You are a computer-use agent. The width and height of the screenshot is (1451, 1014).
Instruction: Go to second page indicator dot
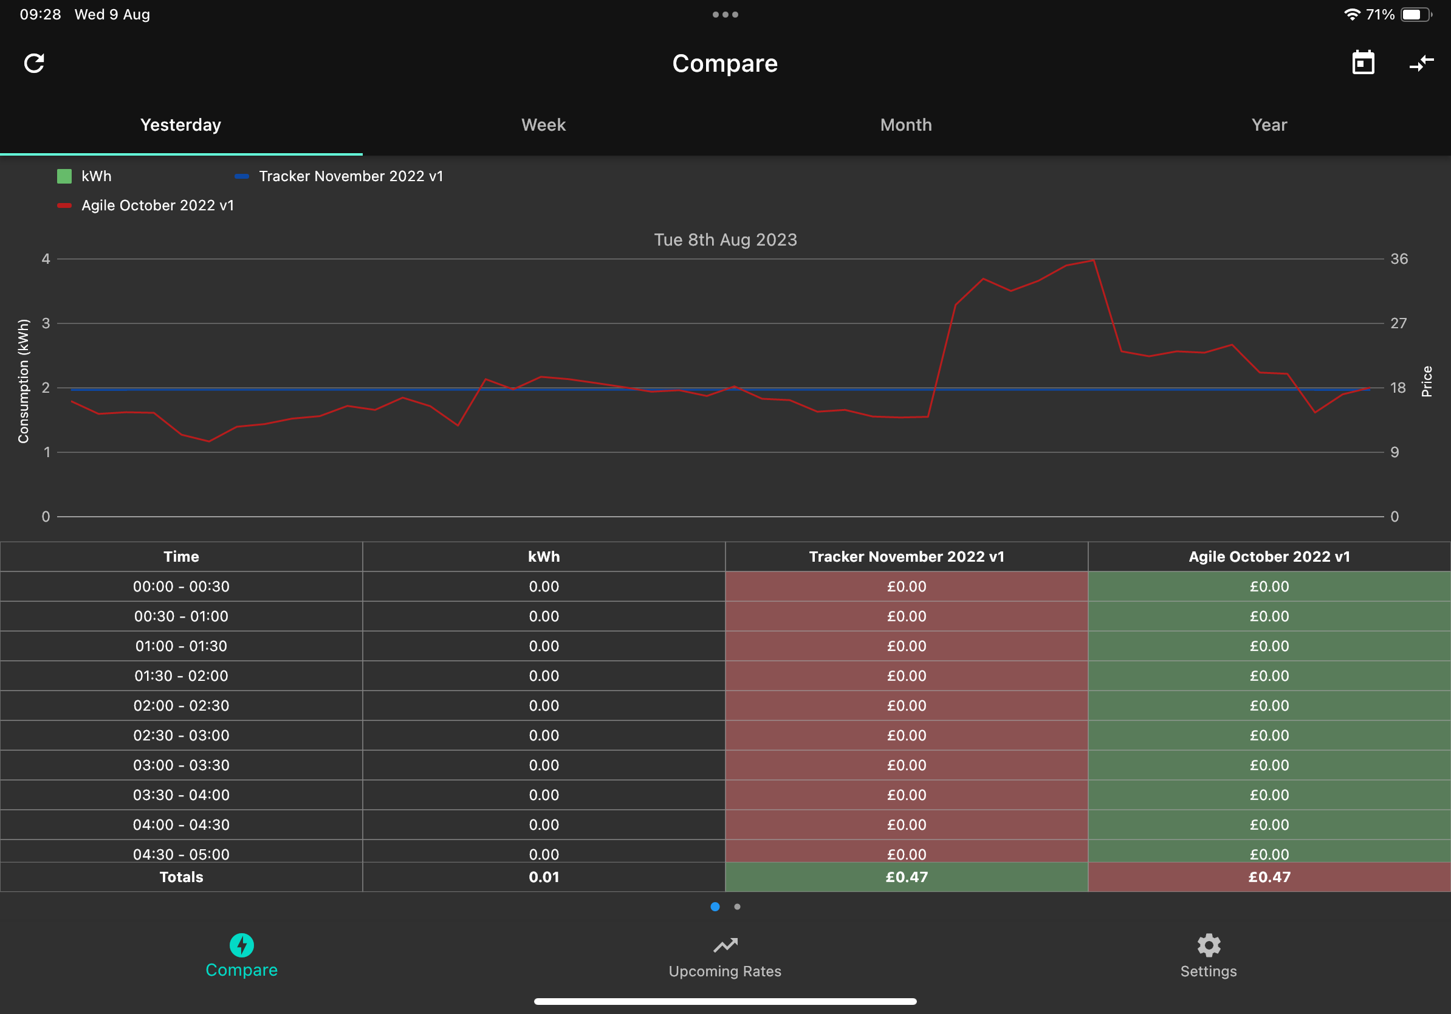737,906
